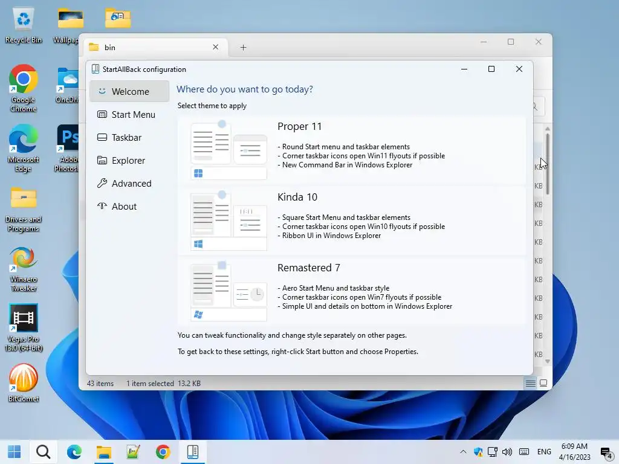This screenshot has width=619, height=464.
Task: Open the Welcome page in sidebar
Action: coord(129,92)
